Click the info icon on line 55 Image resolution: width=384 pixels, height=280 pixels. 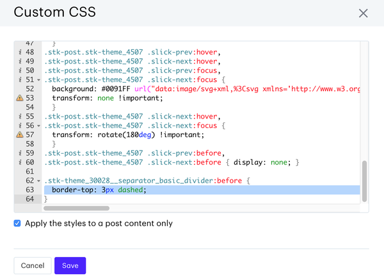(20, 117)
